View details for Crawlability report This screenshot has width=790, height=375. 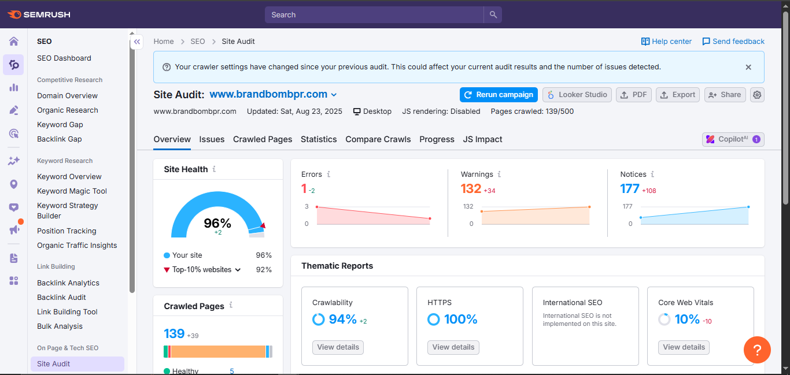point(338,347)
